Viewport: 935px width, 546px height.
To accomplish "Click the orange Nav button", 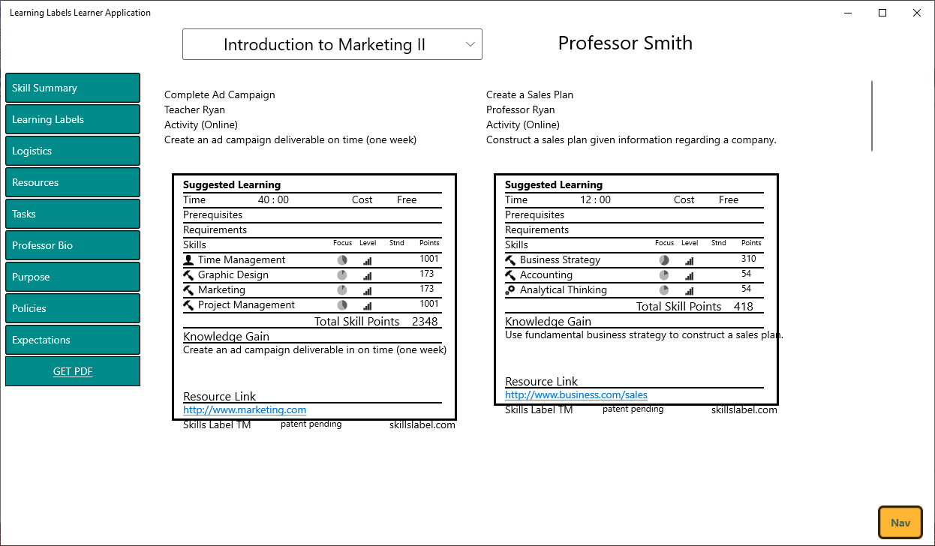I will pyautogui.click(x=900, y=523).
